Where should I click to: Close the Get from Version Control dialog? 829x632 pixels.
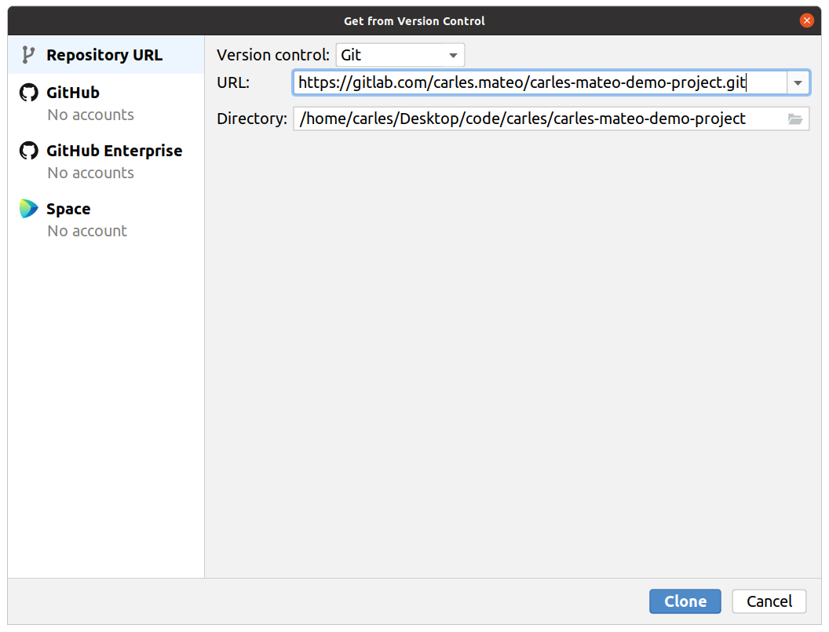806,20
